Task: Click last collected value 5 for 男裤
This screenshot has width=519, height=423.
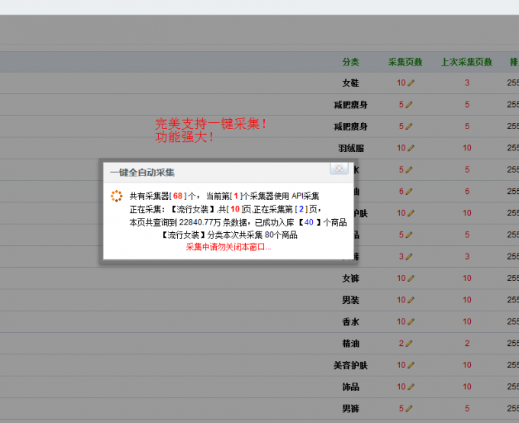Action: click(467, 408)
